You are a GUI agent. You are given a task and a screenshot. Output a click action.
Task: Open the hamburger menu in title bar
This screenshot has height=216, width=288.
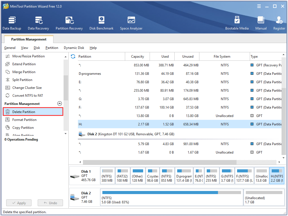(259, 6)
